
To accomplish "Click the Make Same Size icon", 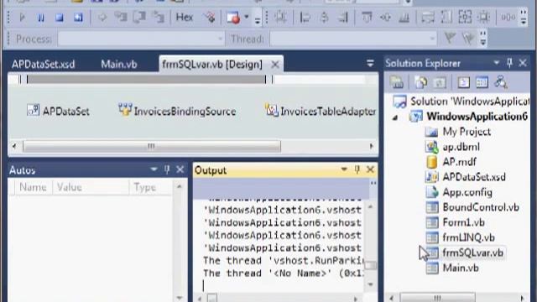I will pyautogui.click(x=465, y=17).
